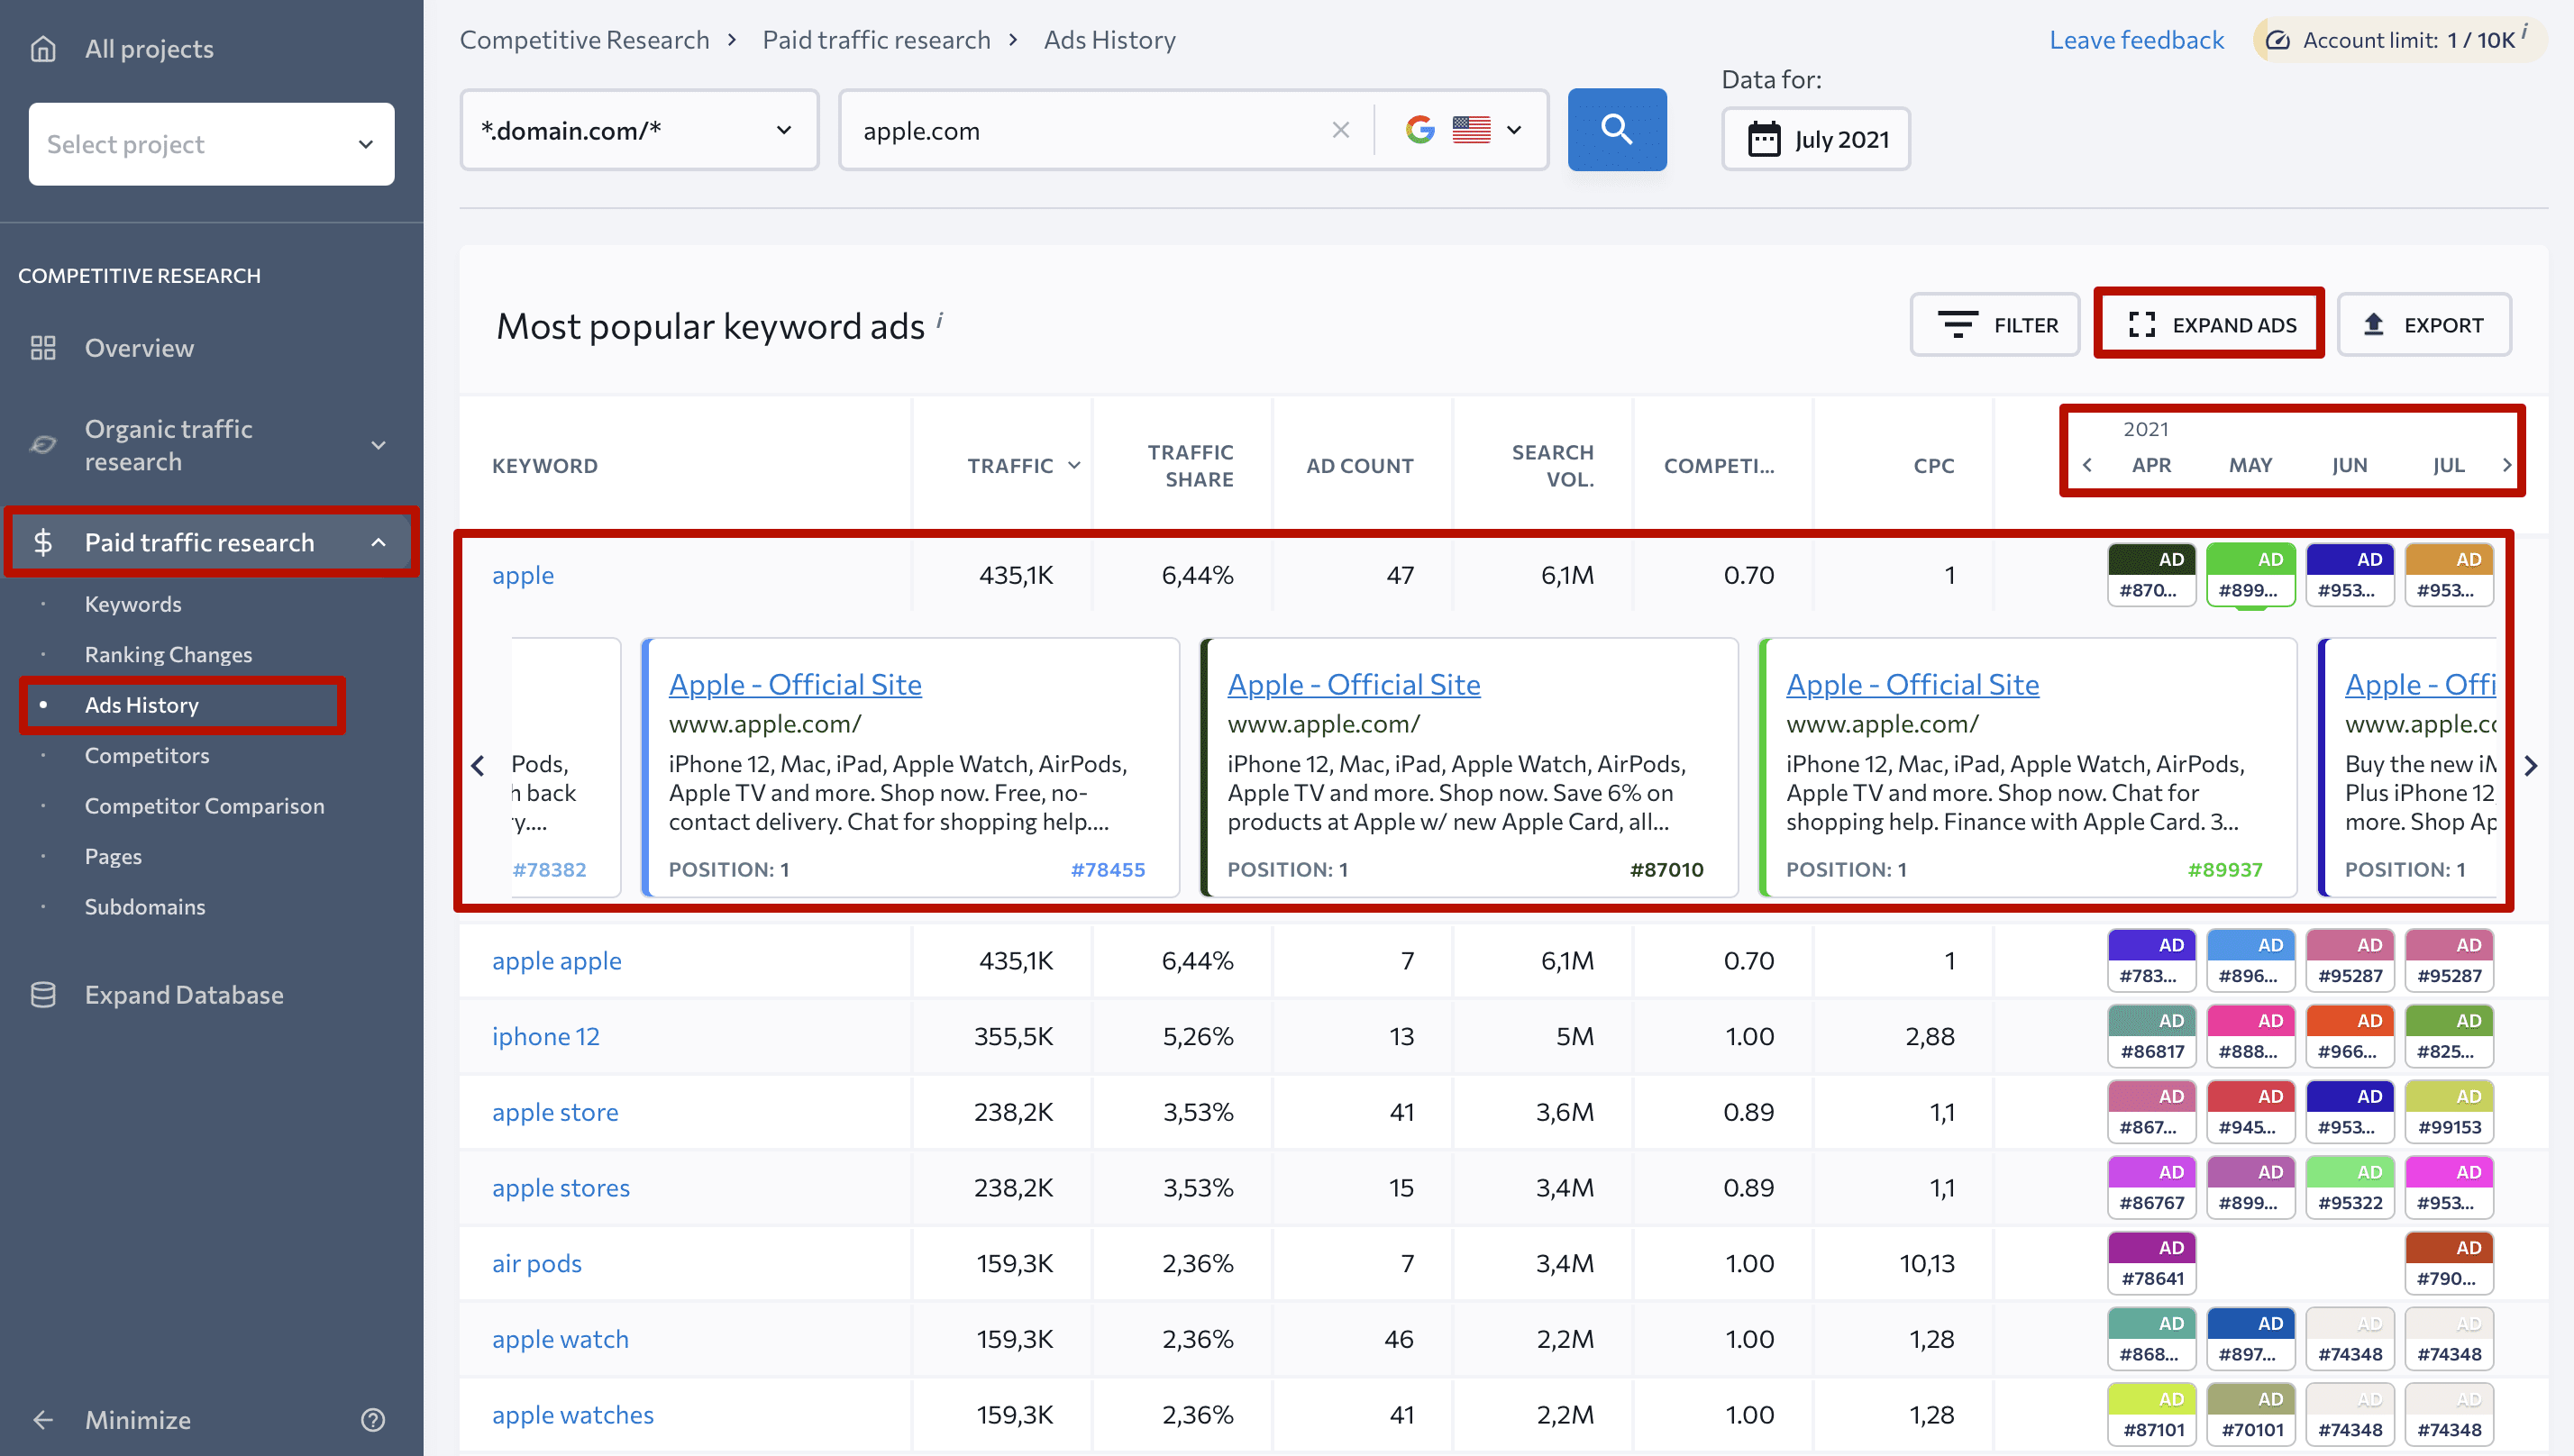Click the CPC column header

[x=1933, y=465]
